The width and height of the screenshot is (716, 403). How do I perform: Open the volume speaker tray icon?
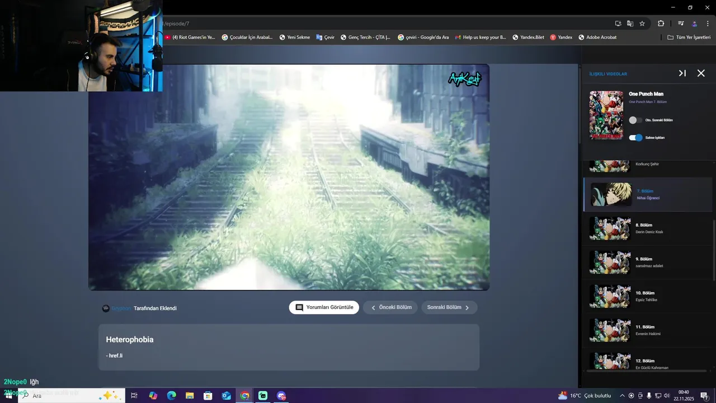667,396
